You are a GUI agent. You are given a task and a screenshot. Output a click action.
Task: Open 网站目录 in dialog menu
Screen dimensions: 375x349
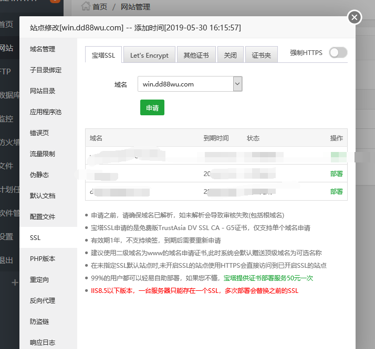tap(48, 91)
